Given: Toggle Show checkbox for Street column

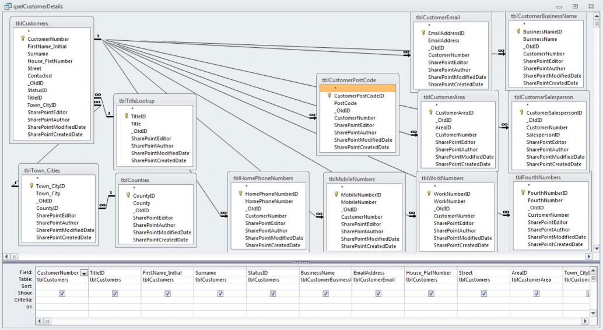Looking at the screenshot, I should [x=484, y=293].
